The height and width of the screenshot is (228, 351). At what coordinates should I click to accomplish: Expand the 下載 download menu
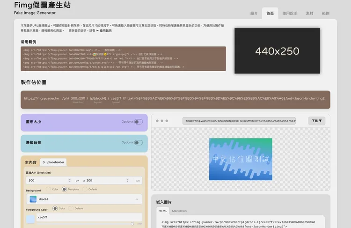pyautogui.click(x=317, y=120)
